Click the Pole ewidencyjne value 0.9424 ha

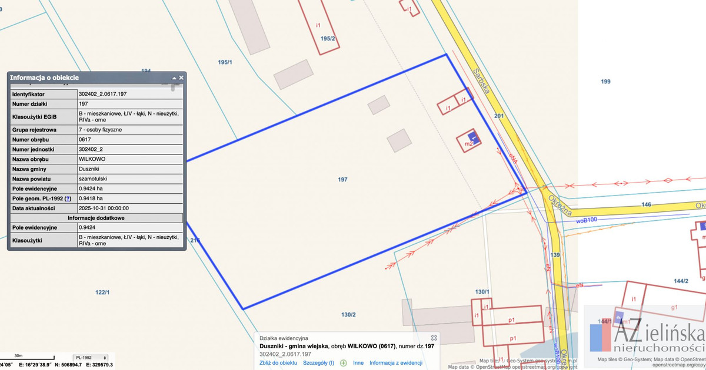point(91,189)
